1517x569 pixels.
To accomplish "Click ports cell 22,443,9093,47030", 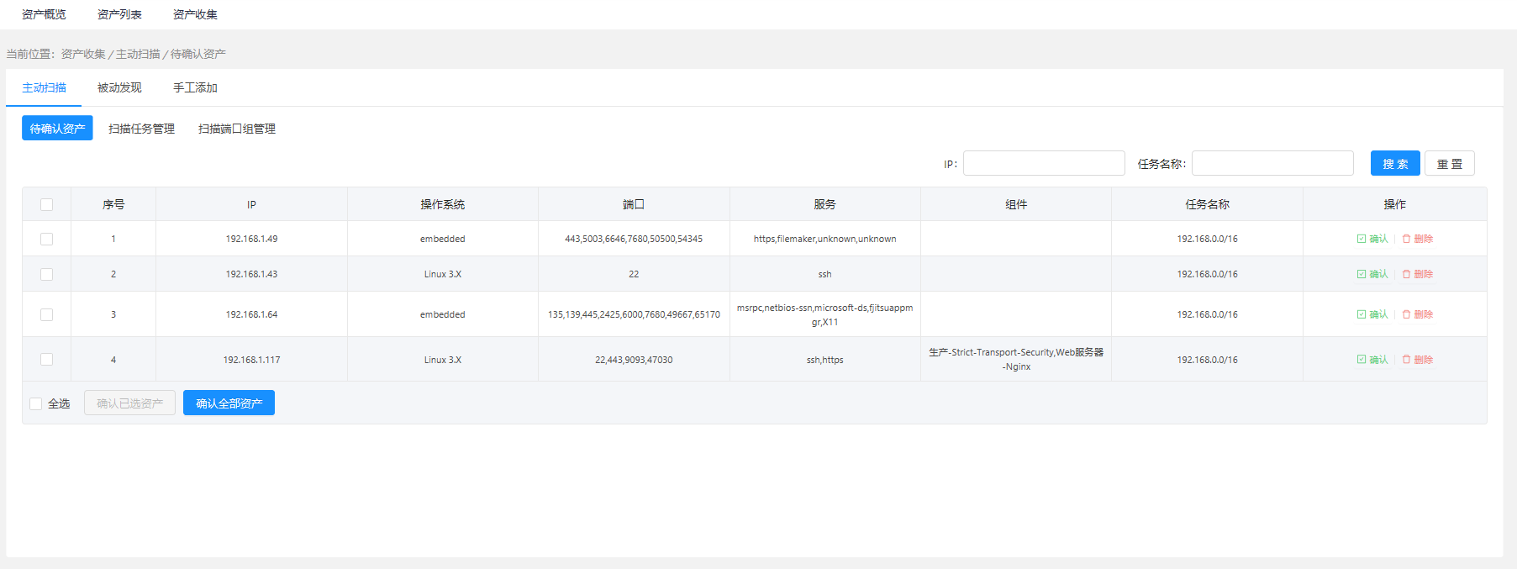I will [634, 360].
